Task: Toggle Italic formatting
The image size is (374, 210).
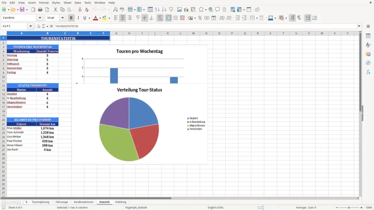Action: (78, 18)
